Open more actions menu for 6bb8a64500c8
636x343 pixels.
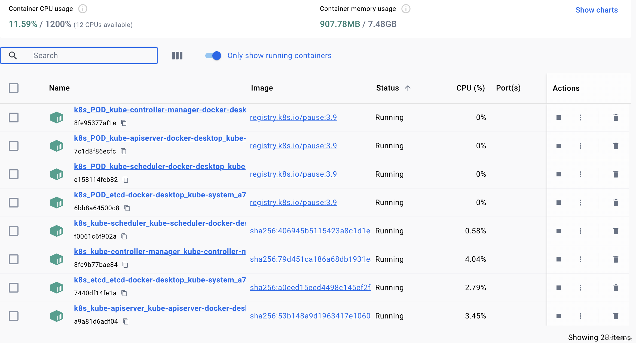tap(580, 203)
